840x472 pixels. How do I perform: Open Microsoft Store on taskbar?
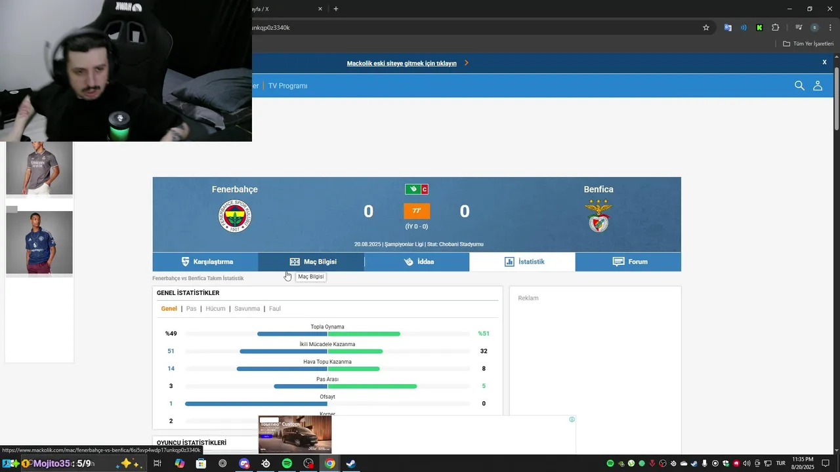pos(201,463)
